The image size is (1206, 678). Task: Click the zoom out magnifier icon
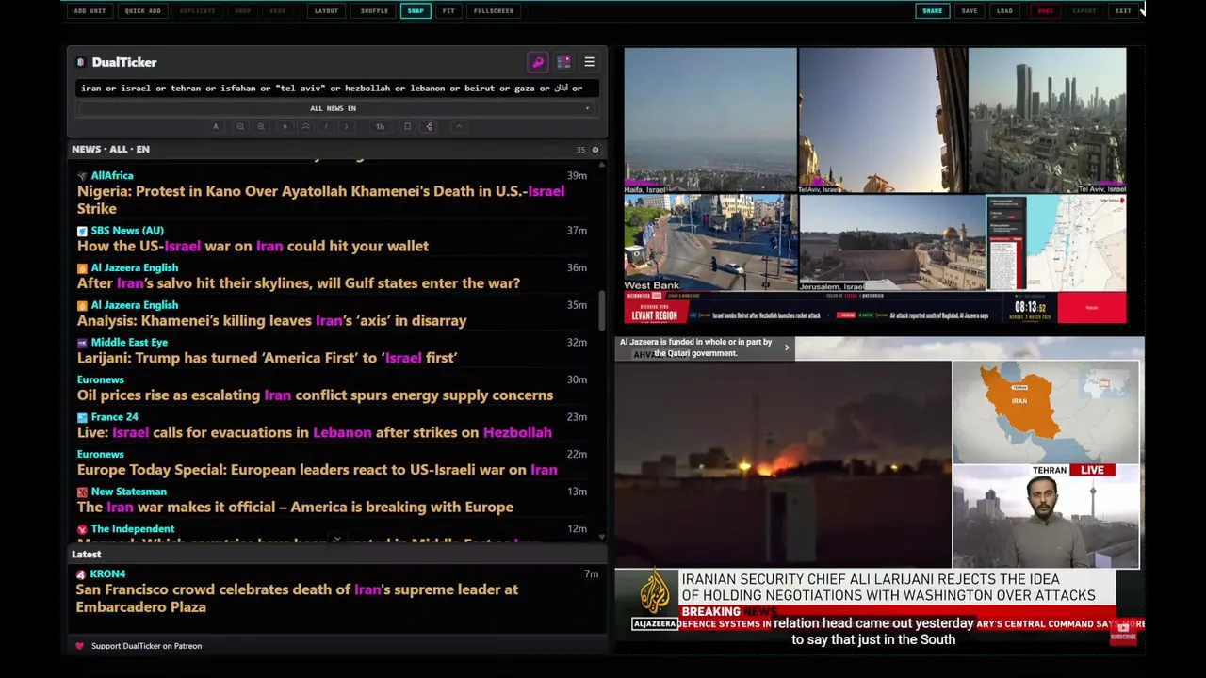(240, 126)
